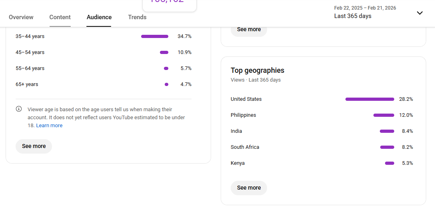Click the Philippines views bar
The image size is (435, 208).
[383, 115]
